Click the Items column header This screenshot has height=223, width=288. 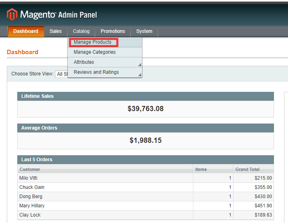click(213, 169)
